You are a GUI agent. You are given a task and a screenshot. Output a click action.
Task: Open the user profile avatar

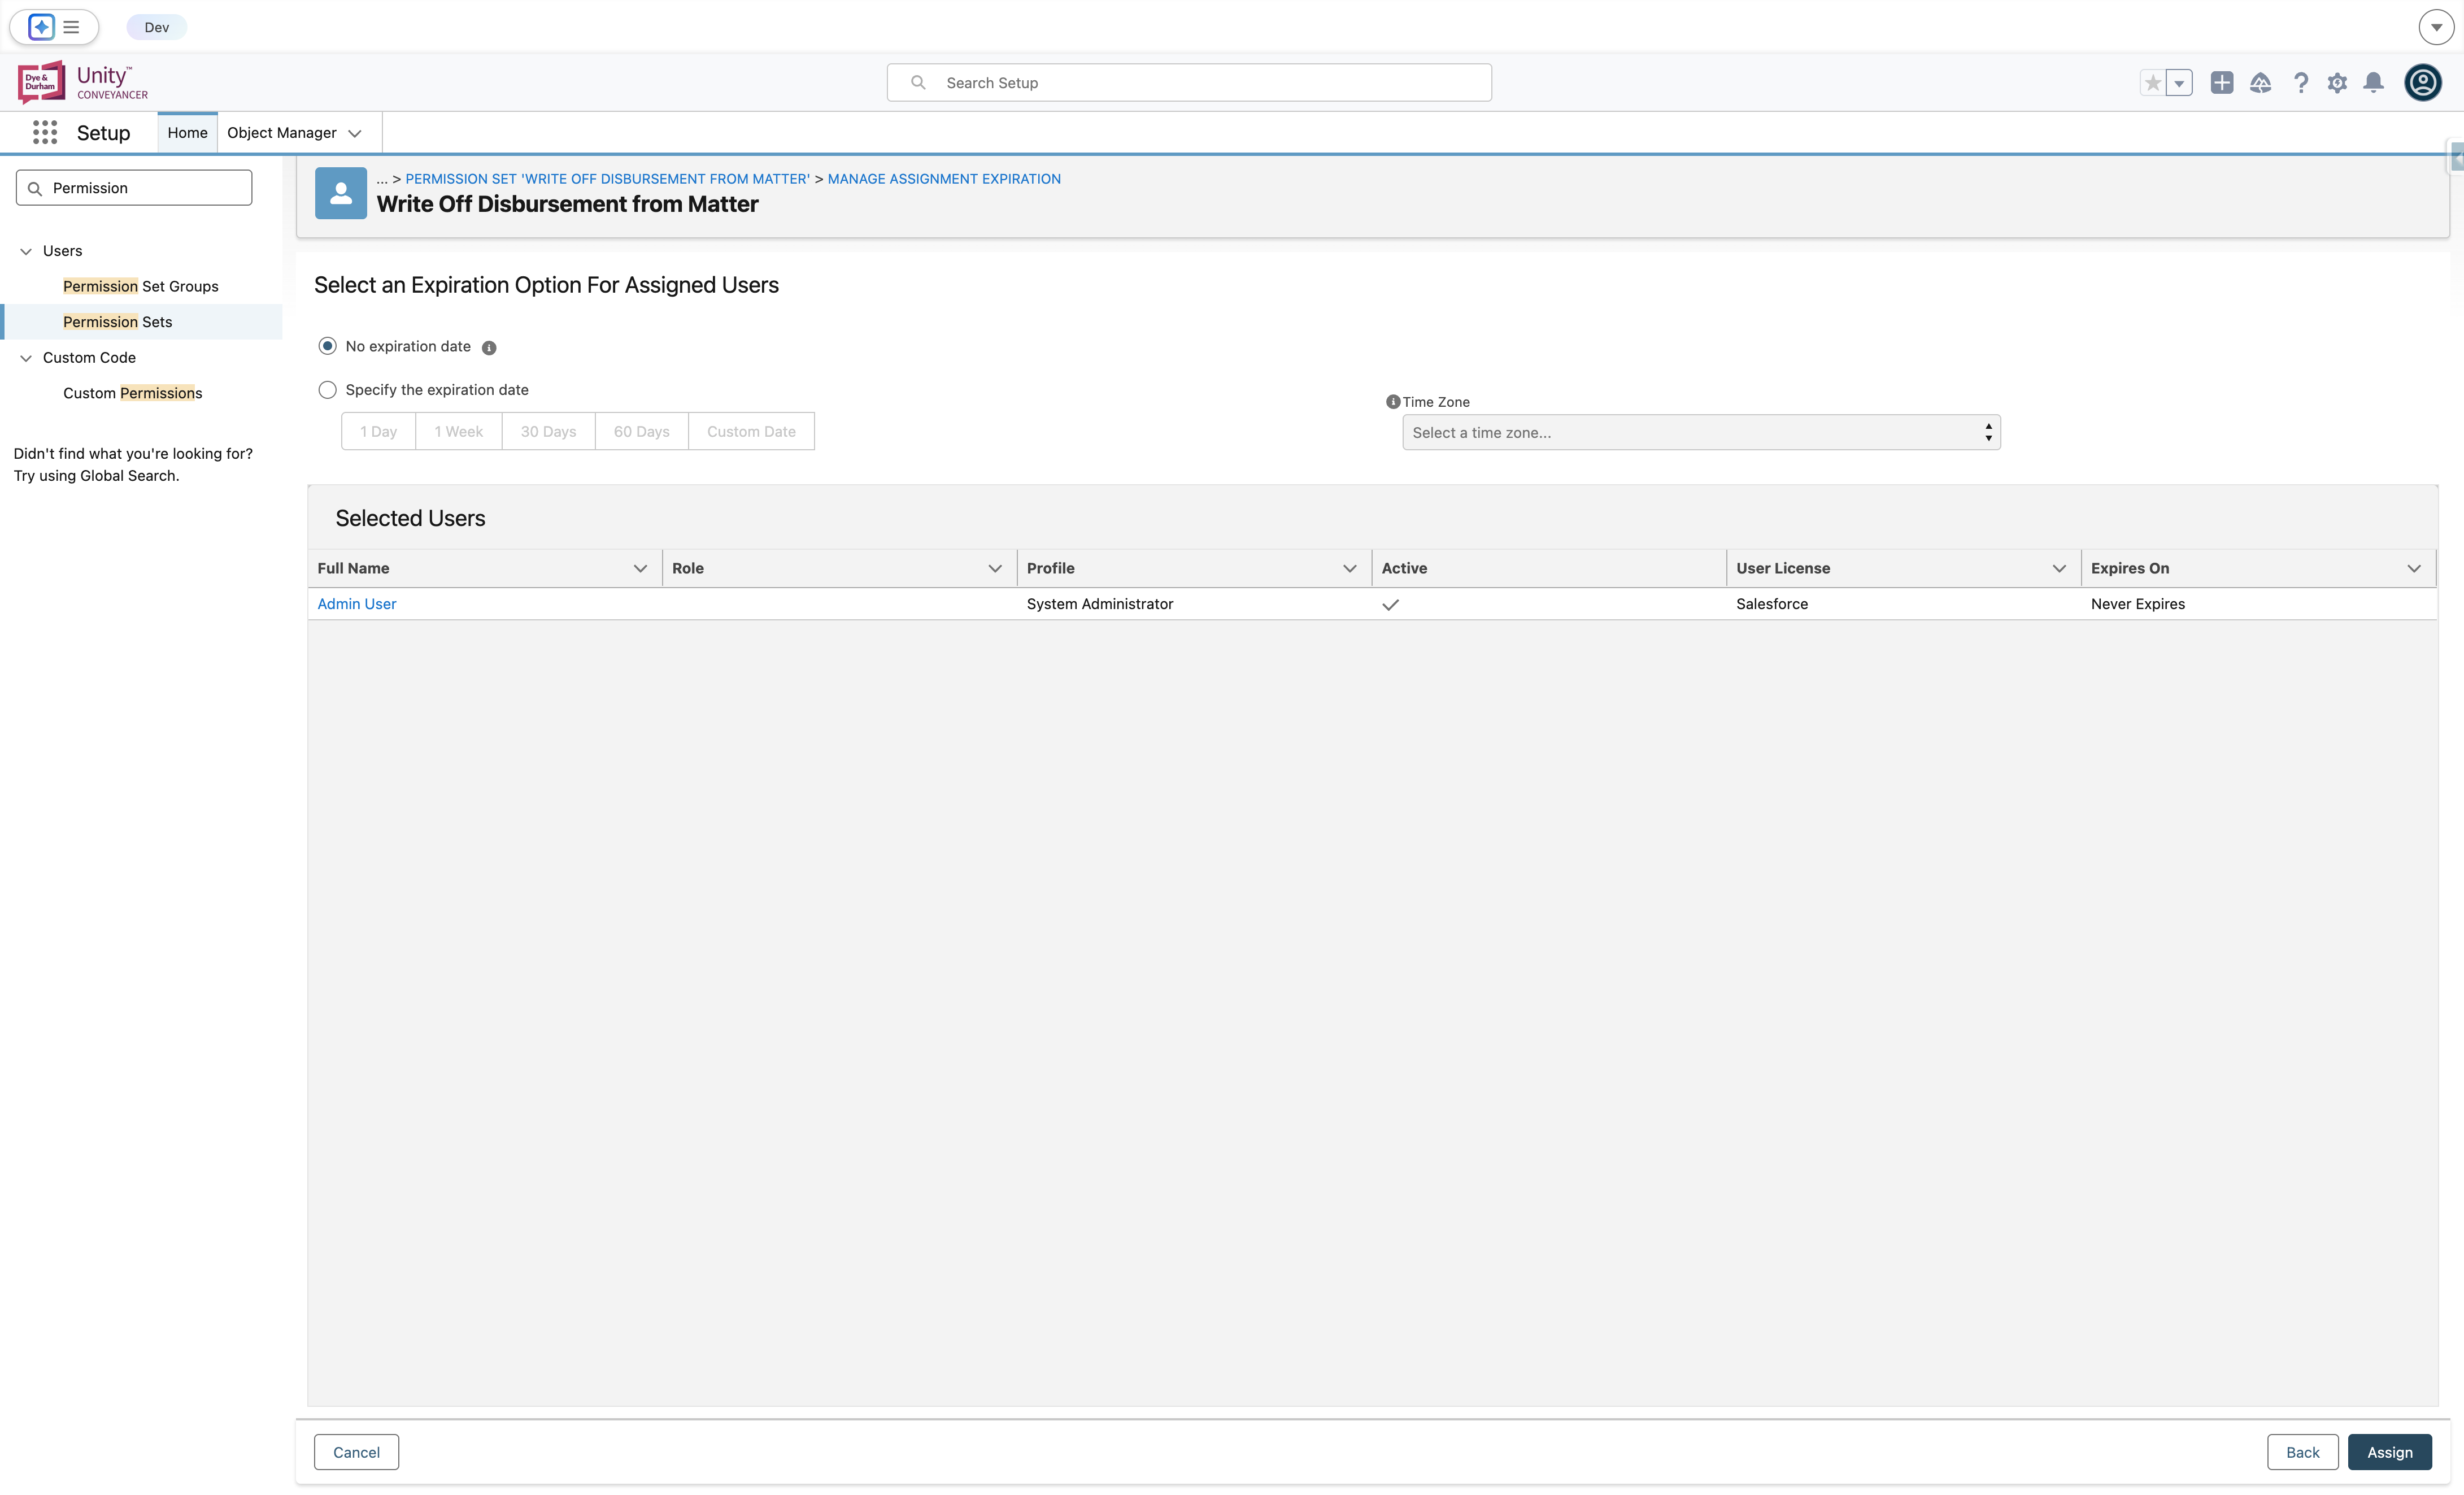click(x=2423, y=82)
